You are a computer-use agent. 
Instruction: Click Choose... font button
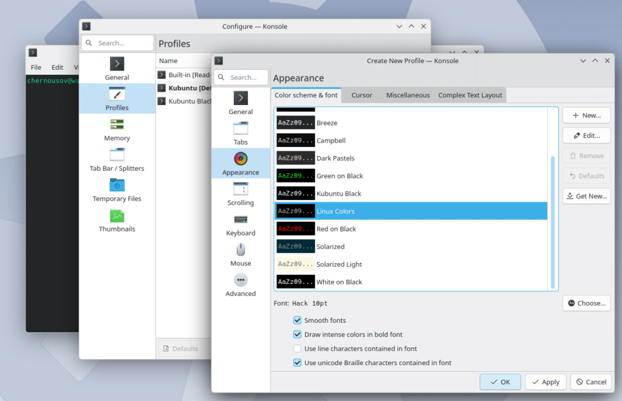pos(586,303)
